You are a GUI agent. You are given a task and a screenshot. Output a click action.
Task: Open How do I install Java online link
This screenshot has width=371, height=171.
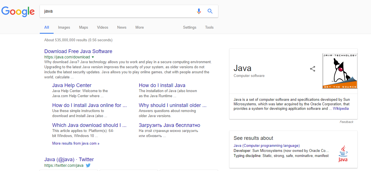tap(89, 105)
